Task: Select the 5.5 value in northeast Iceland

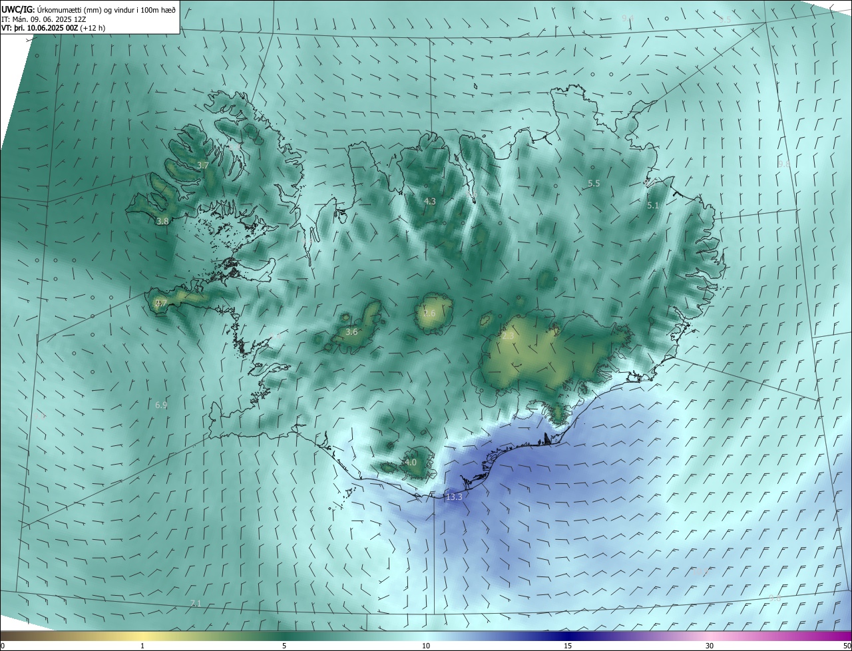Action: pos(594,183)
